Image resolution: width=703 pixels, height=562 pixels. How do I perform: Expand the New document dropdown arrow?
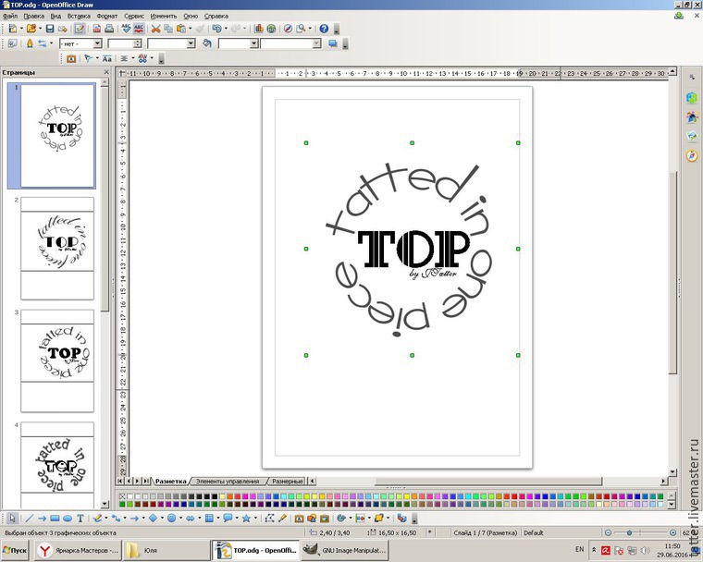click(x=20, y=29)
